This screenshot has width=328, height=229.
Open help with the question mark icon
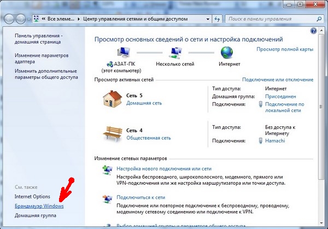point(314,32)
